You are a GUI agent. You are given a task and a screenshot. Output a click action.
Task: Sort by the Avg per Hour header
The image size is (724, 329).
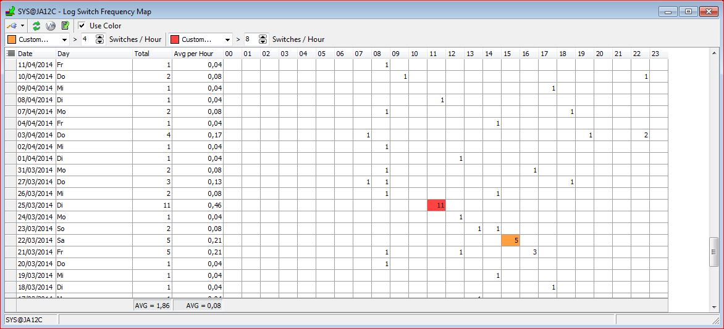[x=198, y=54]
